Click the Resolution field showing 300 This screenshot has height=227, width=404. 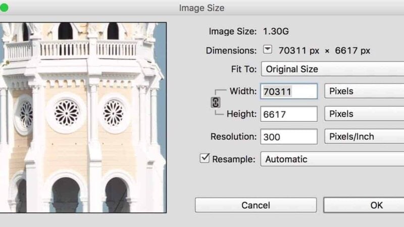pyautogui.click(x=289, y=137)
